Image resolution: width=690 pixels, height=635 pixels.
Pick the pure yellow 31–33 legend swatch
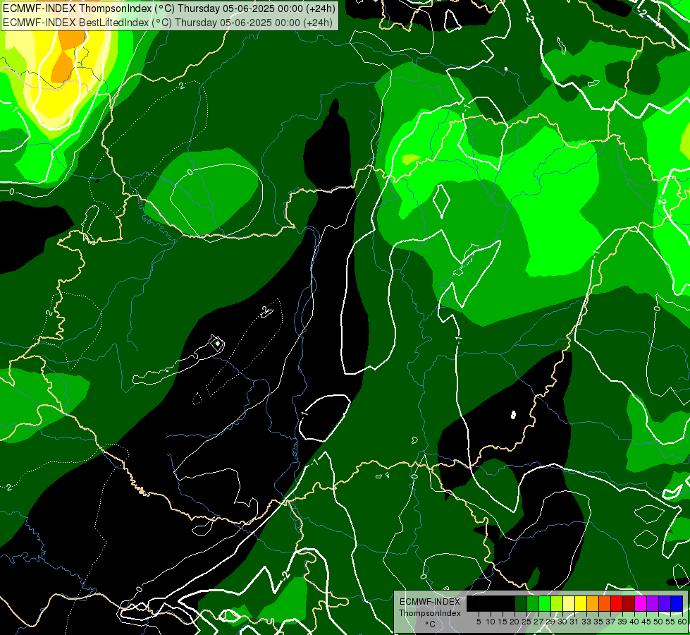pos(581,603)
